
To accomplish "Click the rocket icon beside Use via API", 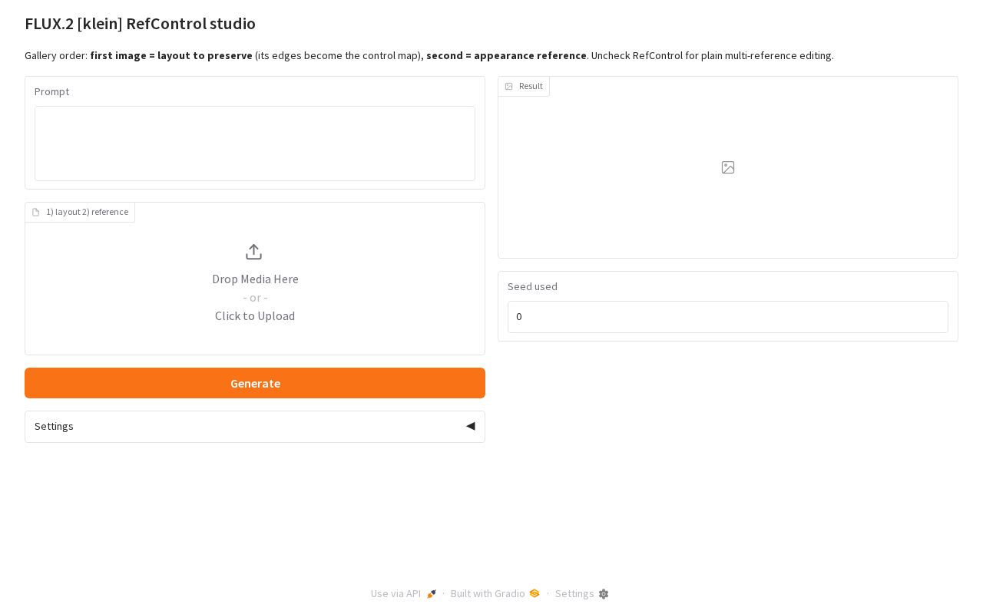I will [432, 594].
